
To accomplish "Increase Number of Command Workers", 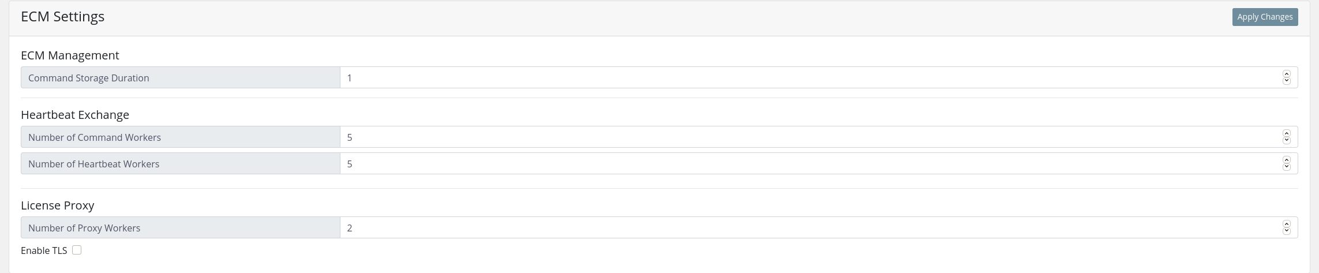I will [x=1286, y=133].
